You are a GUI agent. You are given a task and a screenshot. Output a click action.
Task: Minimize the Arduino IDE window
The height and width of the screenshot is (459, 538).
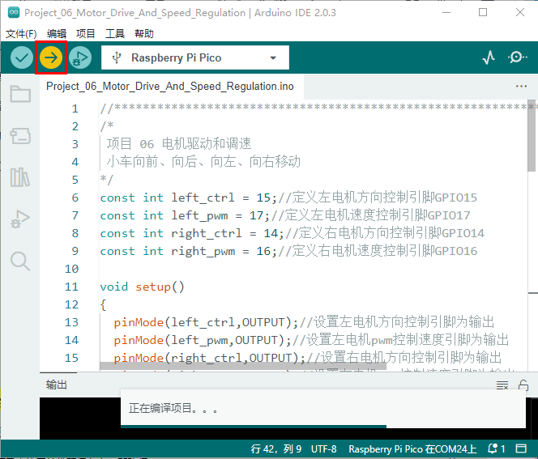tap(446, 12)
